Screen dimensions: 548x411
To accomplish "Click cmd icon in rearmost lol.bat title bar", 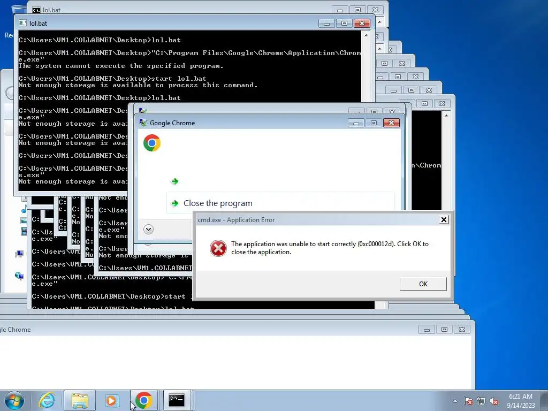I will [x=36, y=10].
